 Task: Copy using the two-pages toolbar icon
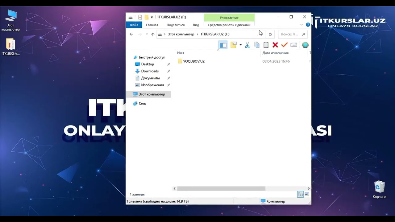(256, 45)
